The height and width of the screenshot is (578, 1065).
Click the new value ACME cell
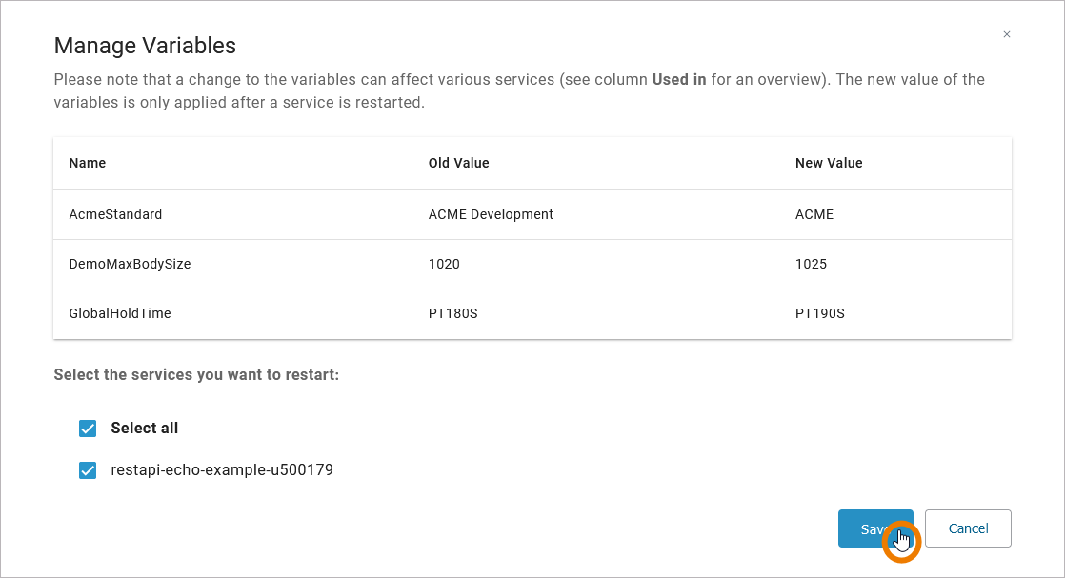[x=814, y=214]
